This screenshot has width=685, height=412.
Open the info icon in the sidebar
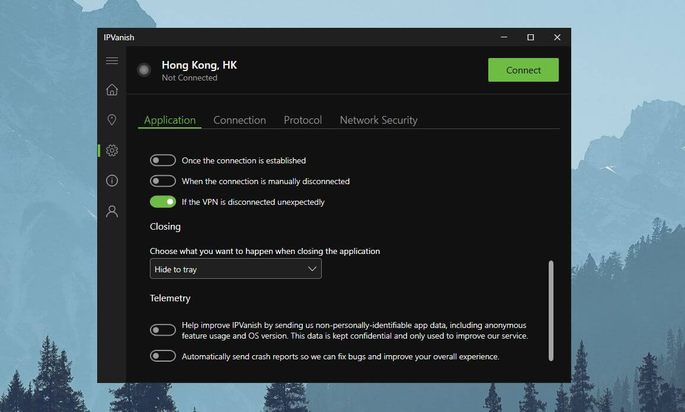[112, 180]
